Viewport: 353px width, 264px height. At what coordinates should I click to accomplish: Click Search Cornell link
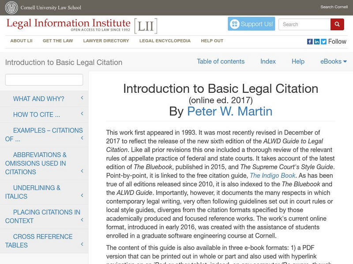[x=334, y=7]
